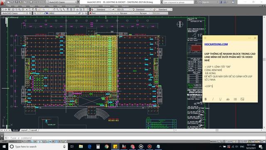Click Undo in the Quick Access toolbar

pyautogui.click(x=35, y=2)
